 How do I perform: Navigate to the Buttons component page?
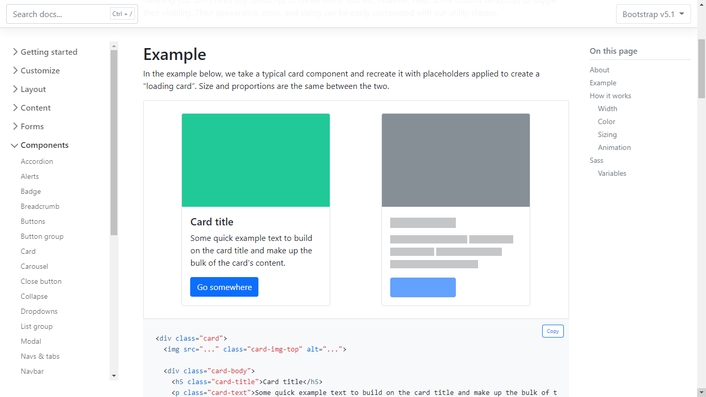coord(33,221)
